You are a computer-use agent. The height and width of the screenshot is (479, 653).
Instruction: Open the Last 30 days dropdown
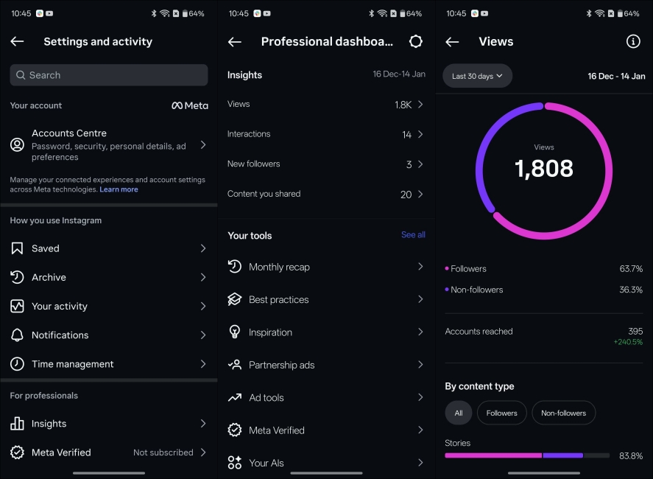[477, 75]
